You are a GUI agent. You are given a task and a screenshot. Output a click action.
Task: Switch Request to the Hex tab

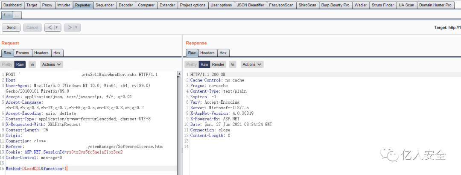(57, 52)
